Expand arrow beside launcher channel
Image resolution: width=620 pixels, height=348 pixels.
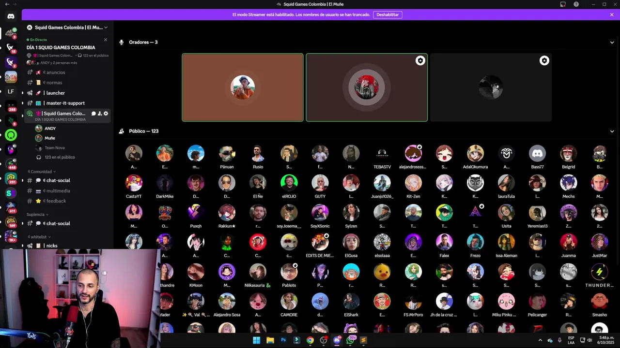click(x=22, y=93)
